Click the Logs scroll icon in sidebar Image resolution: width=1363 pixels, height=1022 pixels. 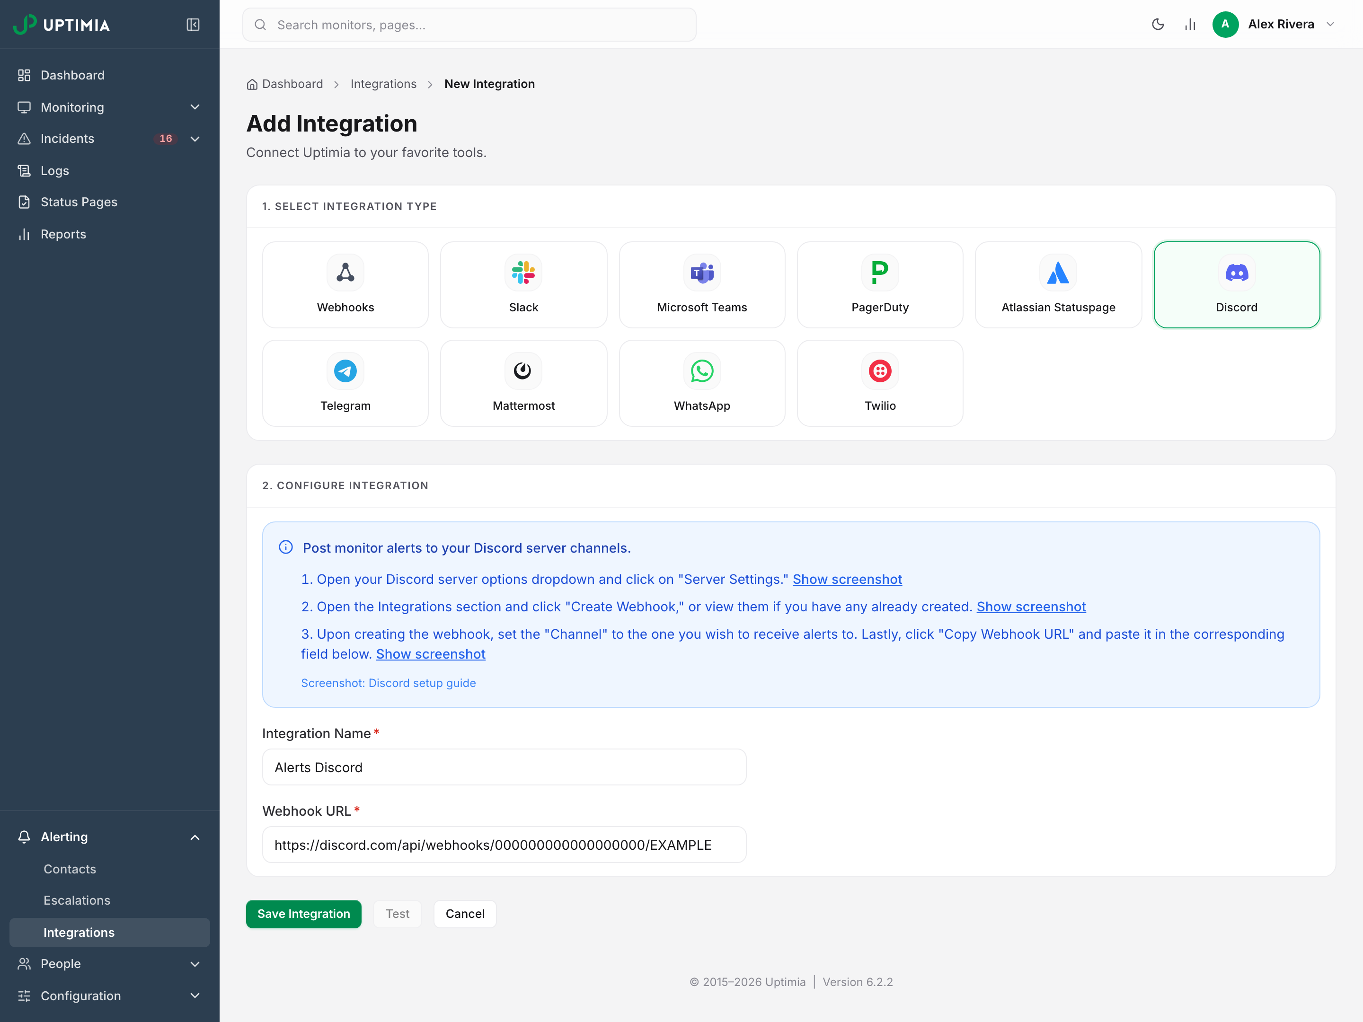24,171
